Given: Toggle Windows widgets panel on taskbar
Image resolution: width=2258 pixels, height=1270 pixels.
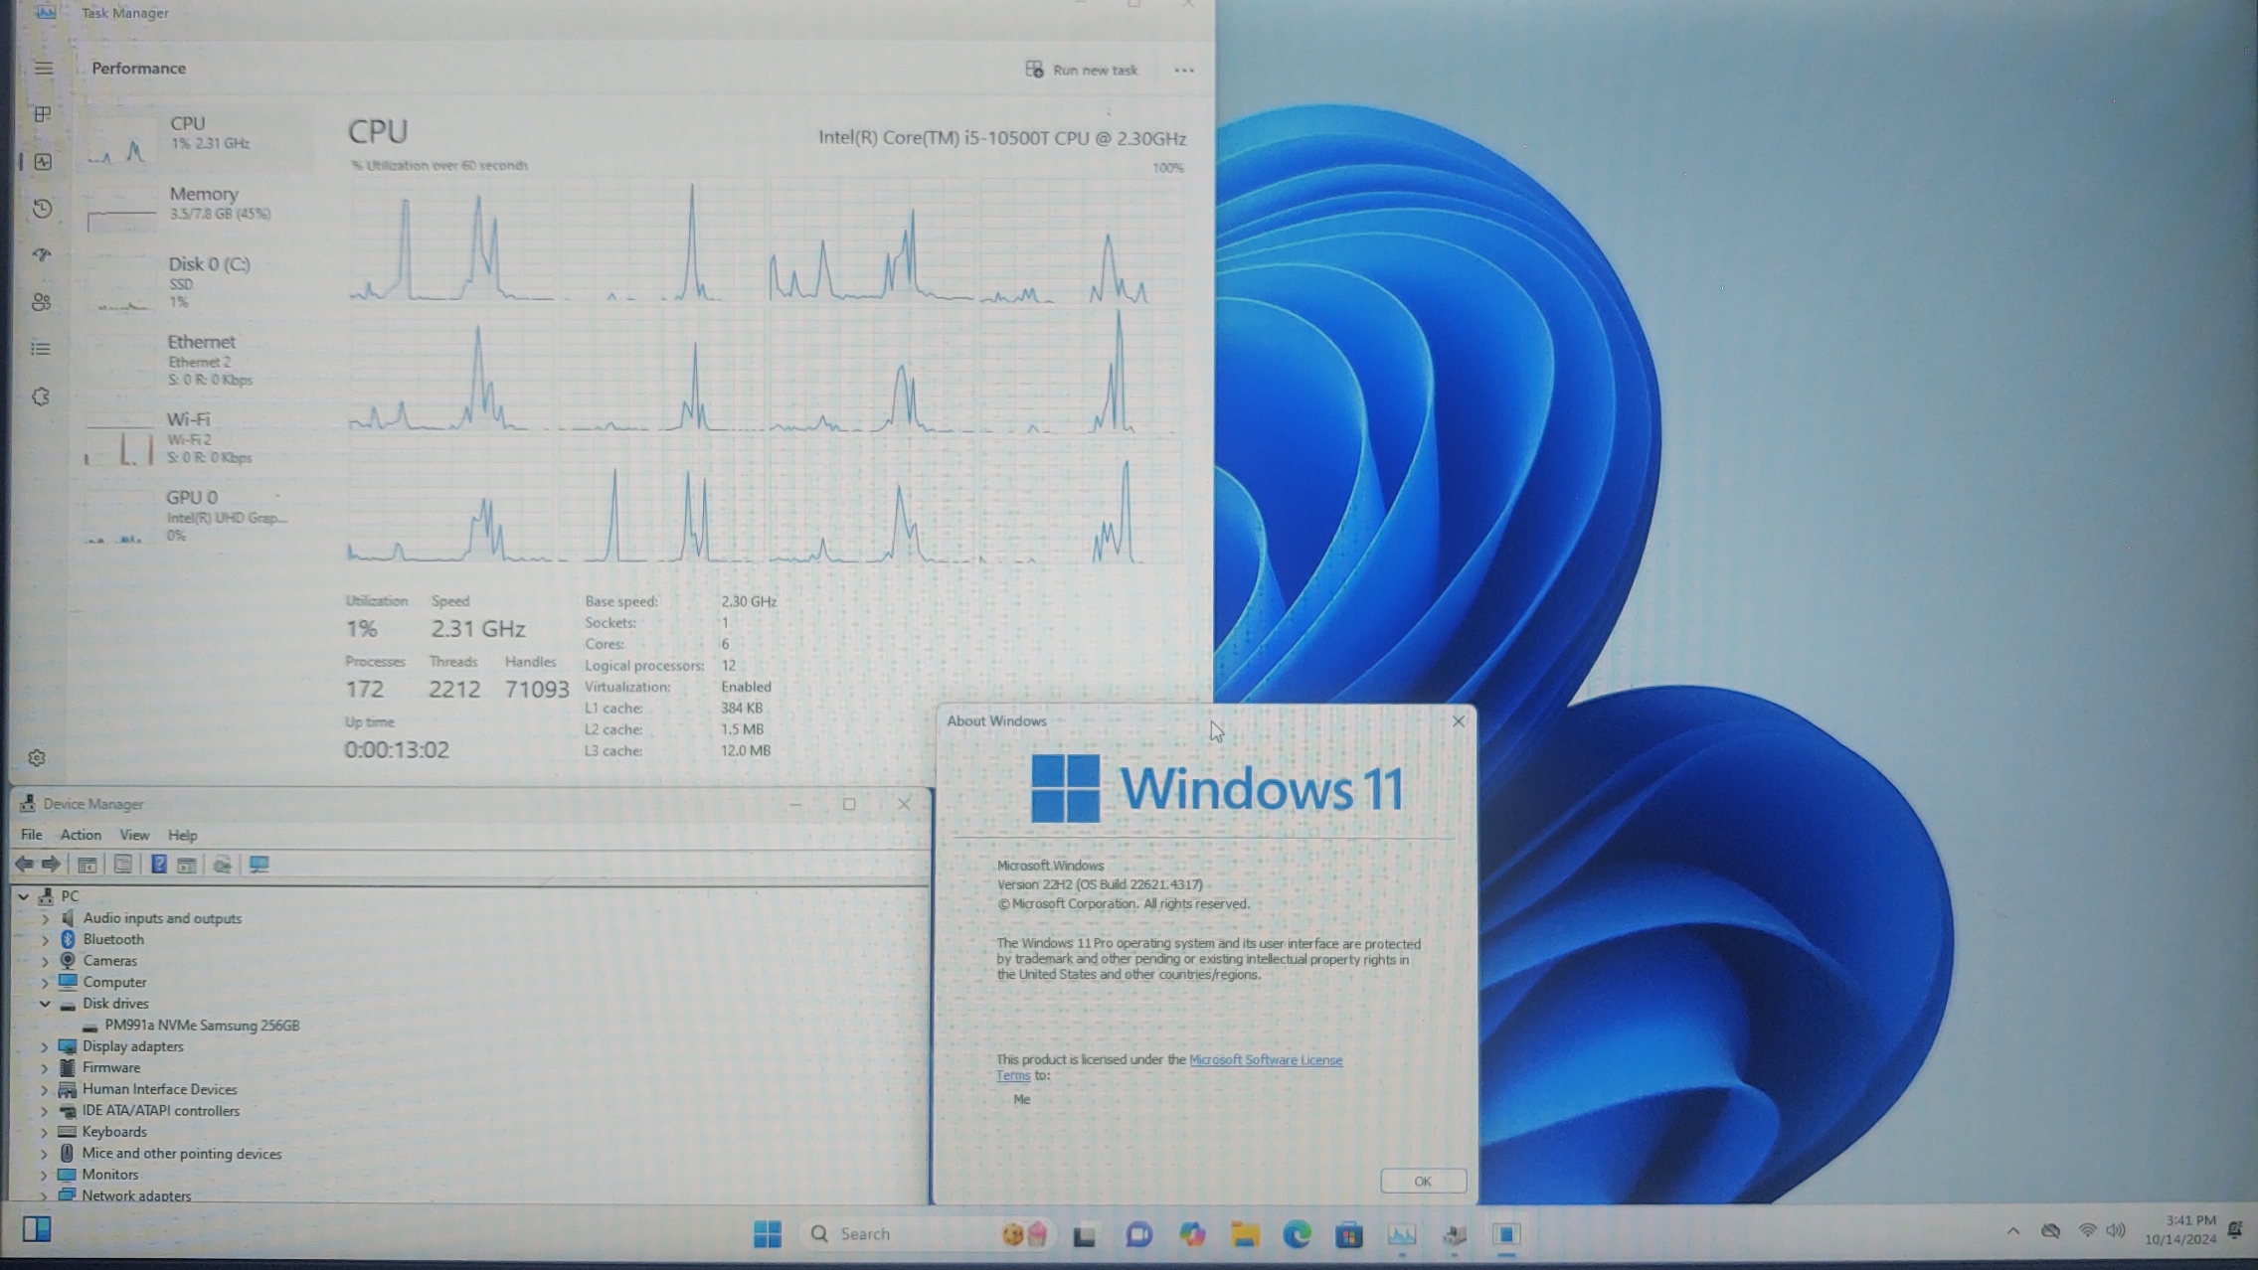Looking at the screenshot, I should point(37,1229).
